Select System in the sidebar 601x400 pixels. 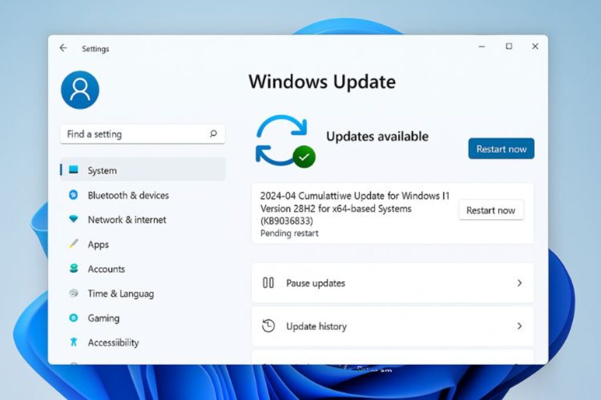click(x=143, y=170)
